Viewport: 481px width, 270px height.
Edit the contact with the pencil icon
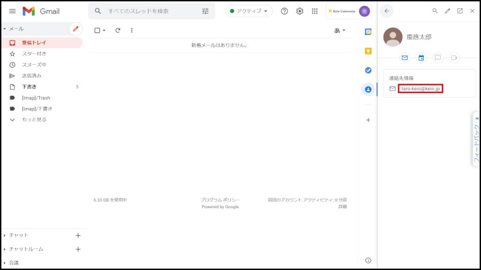(x=447, y=11)
